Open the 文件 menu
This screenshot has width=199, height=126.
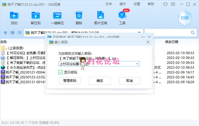pyautogui.click(x=109, y=4)
